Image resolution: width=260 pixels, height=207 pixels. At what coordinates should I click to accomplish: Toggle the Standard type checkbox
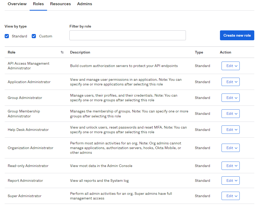point(7,36)
